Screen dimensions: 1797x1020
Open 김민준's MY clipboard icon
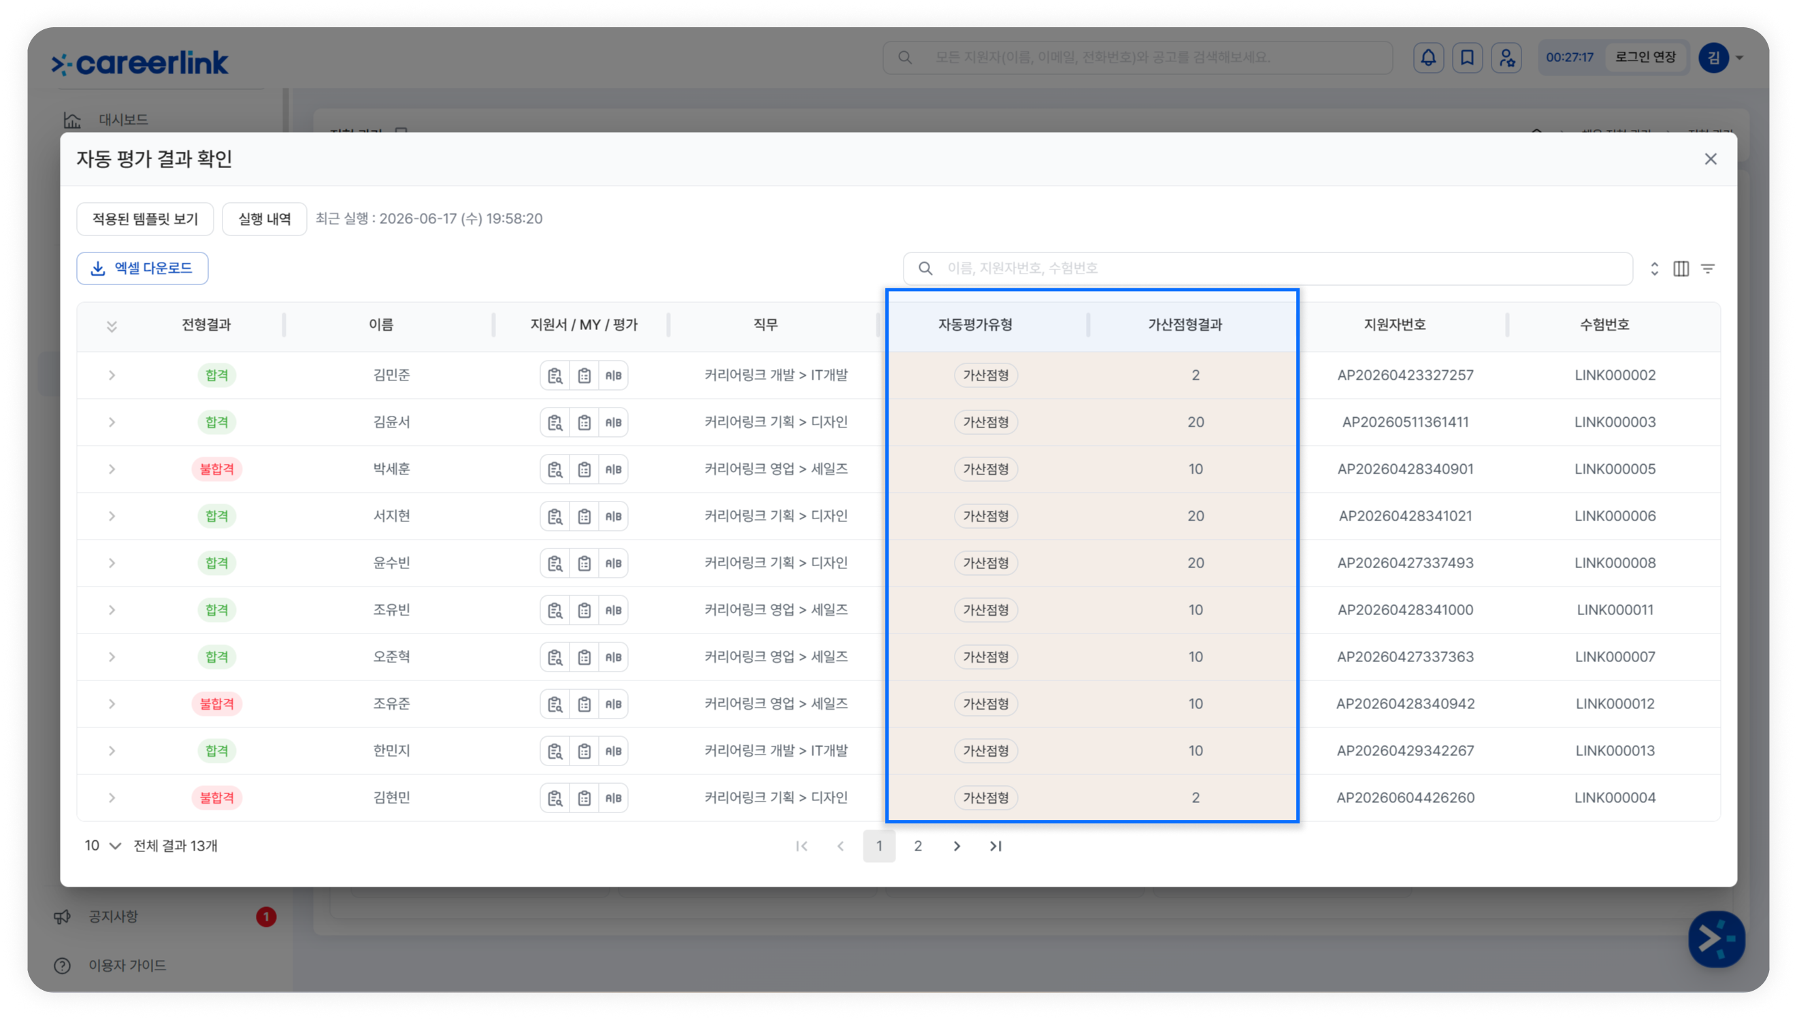(584, 376)
